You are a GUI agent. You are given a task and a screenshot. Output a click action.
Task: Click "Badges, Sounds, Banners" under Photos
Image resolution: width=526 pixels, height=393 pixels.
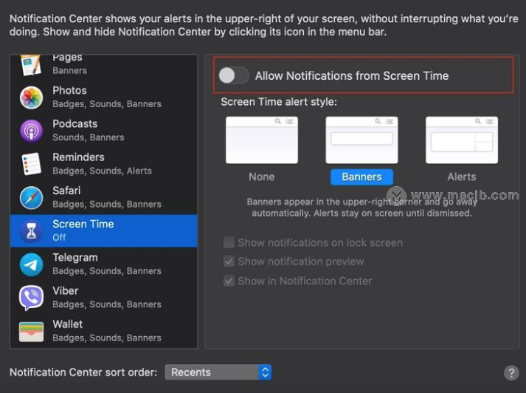point(107,104)
